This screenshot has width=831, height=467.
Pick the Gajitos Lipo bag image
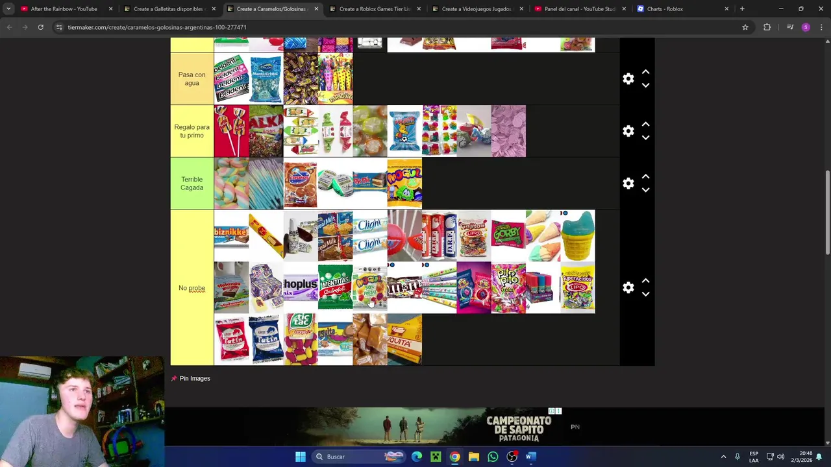click(x=474, y=235)
